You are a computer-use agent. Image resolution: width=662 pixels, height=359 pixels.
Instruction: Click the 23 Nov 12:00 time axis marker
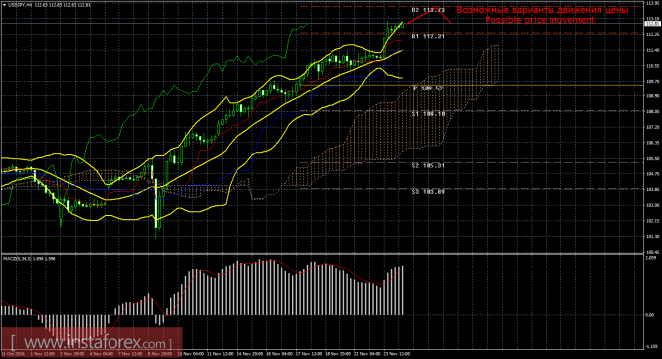click(396, 354)
